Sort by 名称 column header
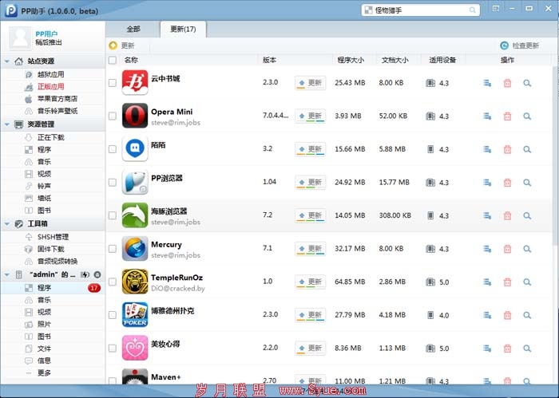Image resolution: width=559 pixels, height=398 pixels. 131,60
